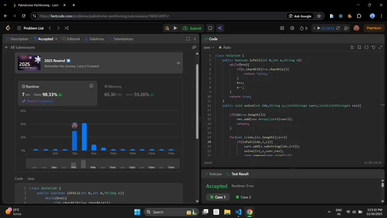Click the Test Result panel scrollbar
Viewport: 387px width, 218px height.
tap(382, 184)
